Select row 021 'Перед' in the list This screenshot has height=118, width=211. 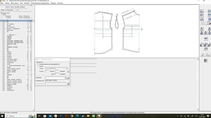tap(16, 52)
